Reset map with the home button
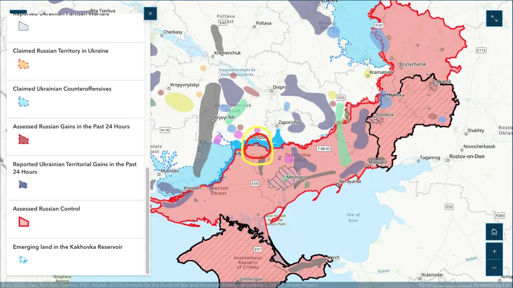The image size is (513, 288). tap(494, 231)
